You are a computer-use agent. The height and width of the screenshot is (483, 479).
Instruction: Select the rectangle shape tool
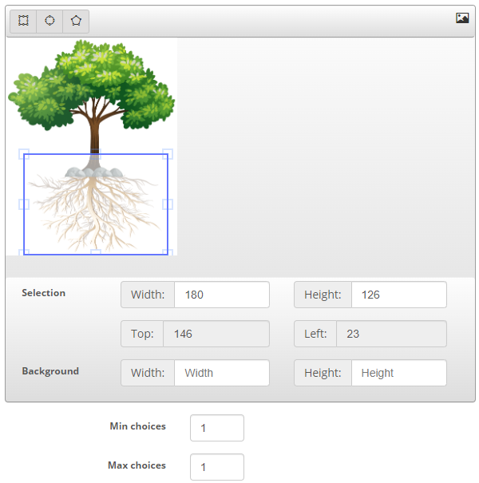23,22
